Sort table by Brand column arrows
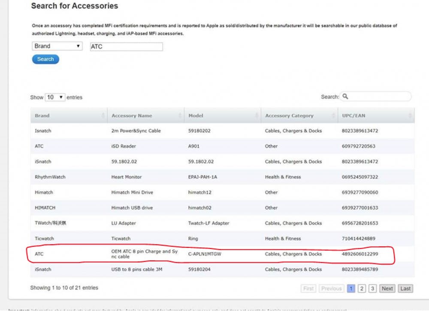Screen dimensions: 429x311 (103, 116)
